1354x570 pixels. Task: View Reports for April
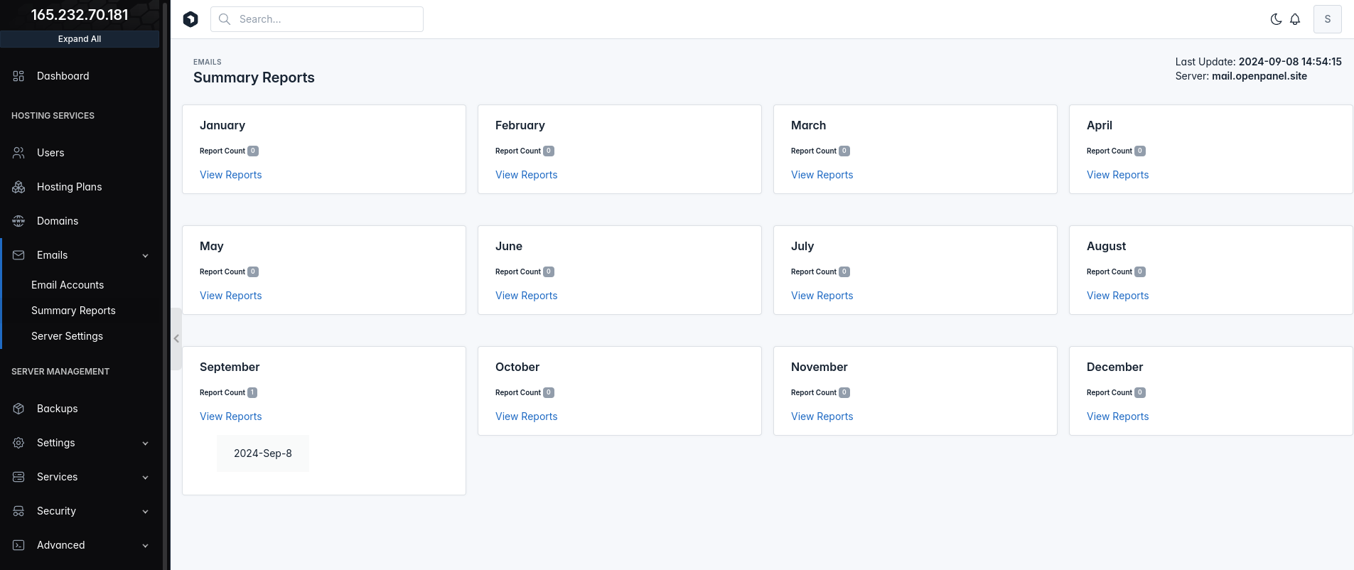pyautogui.click(x=1117, y=175)
